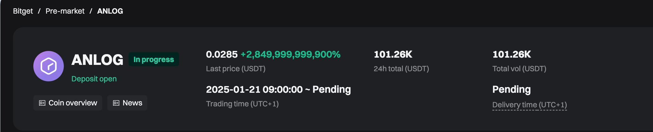Viewport: 653px width, 132px height.
Task: Click the Pending delivery time value
Action: tap(511, 90)
